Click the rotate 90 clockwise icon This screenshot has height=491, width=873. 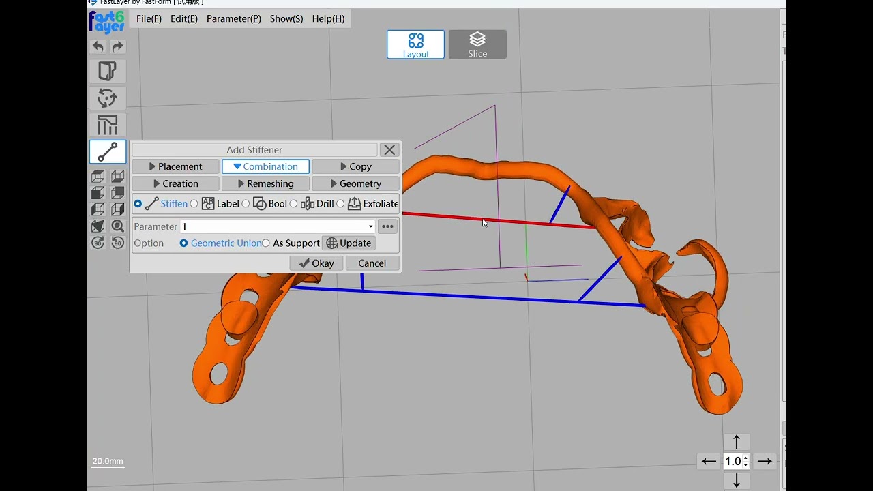[x=117, y=242]
